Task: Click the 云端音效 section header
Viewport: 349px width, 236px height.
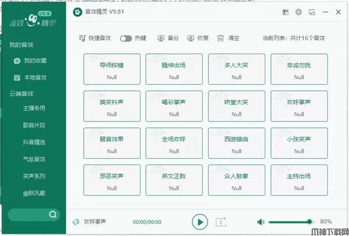Action: point(22,94)
